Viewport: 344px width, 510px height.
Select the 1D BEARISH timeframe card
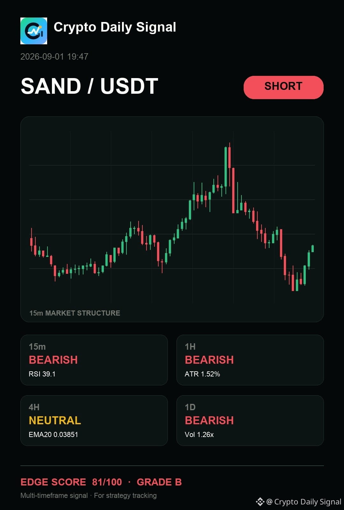[250, 420]
